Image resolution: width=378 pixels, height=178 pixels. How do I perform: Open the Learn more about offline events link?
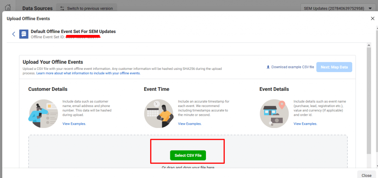pos(88,73)
